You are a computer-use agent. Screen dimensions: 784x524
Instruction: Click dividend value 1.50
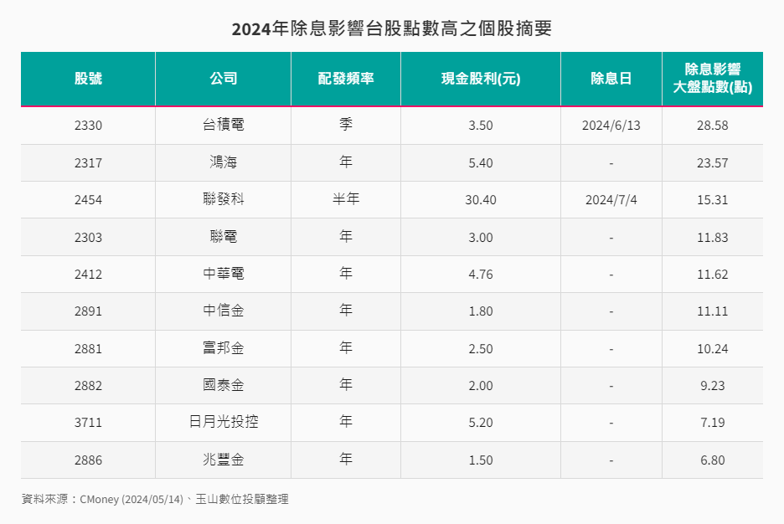(x=481, y=460)
